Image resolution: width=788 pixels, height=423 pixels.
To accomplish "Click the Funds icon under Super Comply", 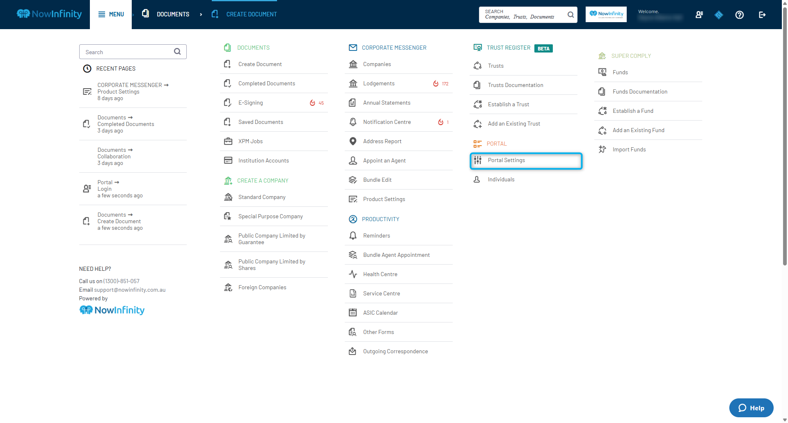I will [x=602, y=72].
